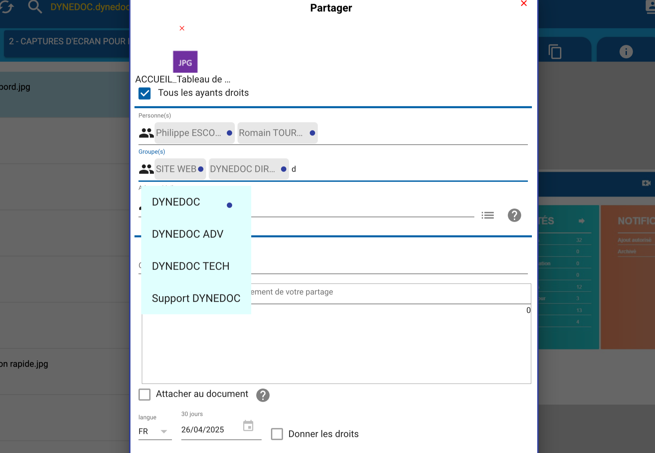Choose DYNEDOC ADV from the suggestions
This screenshot has height=453, width=655.
[196, 234]
